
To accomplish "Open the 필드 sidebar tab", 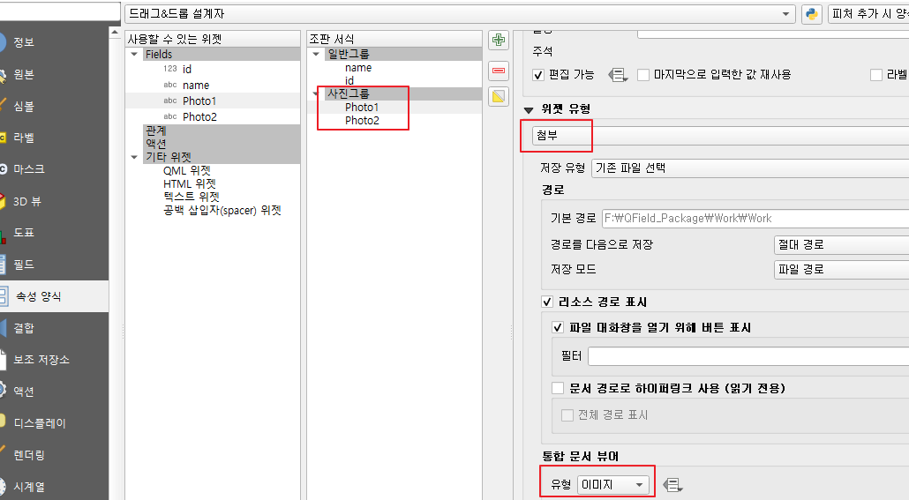I will [x=24, y=265].
